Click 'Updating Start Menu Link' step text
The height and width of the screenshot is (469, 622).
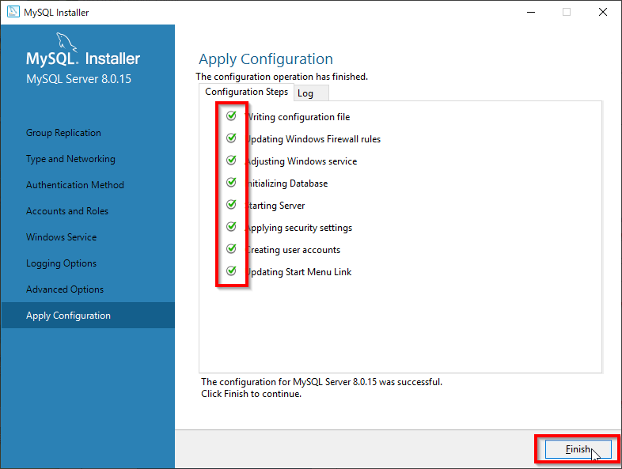(298, 272)
